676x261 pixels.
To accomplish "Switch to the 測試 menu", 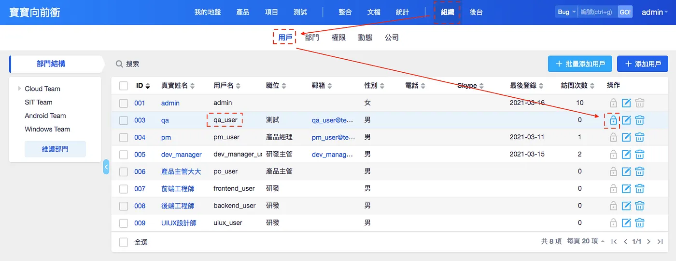I will [300, 12].
